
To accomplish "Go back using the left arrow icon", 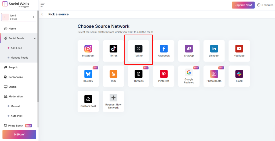I will (x=42, y=14).
